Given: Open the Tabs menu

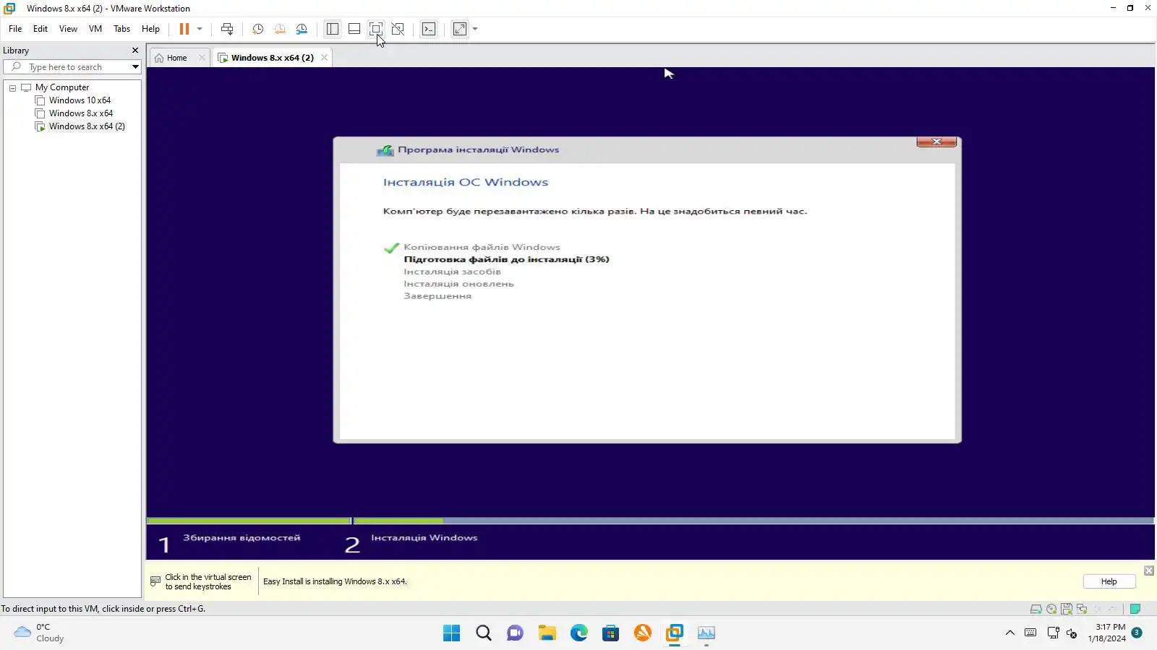Looking at the screenshot, I should (x=122, y=29).
